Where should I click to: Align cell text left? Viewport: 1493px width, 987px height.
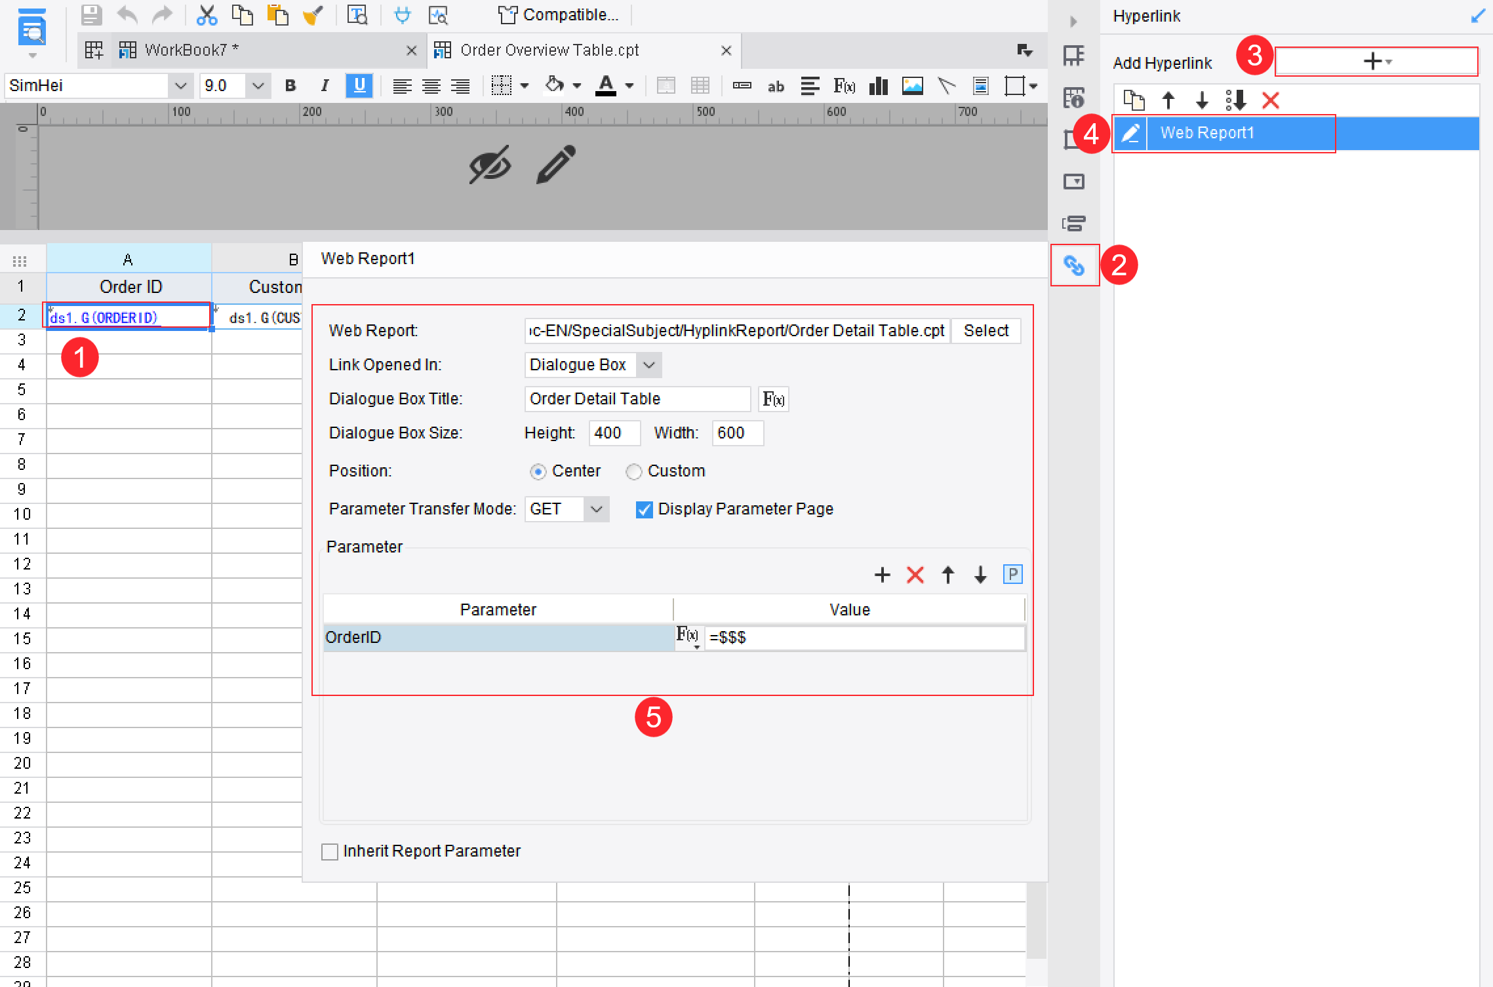point(402,86)
